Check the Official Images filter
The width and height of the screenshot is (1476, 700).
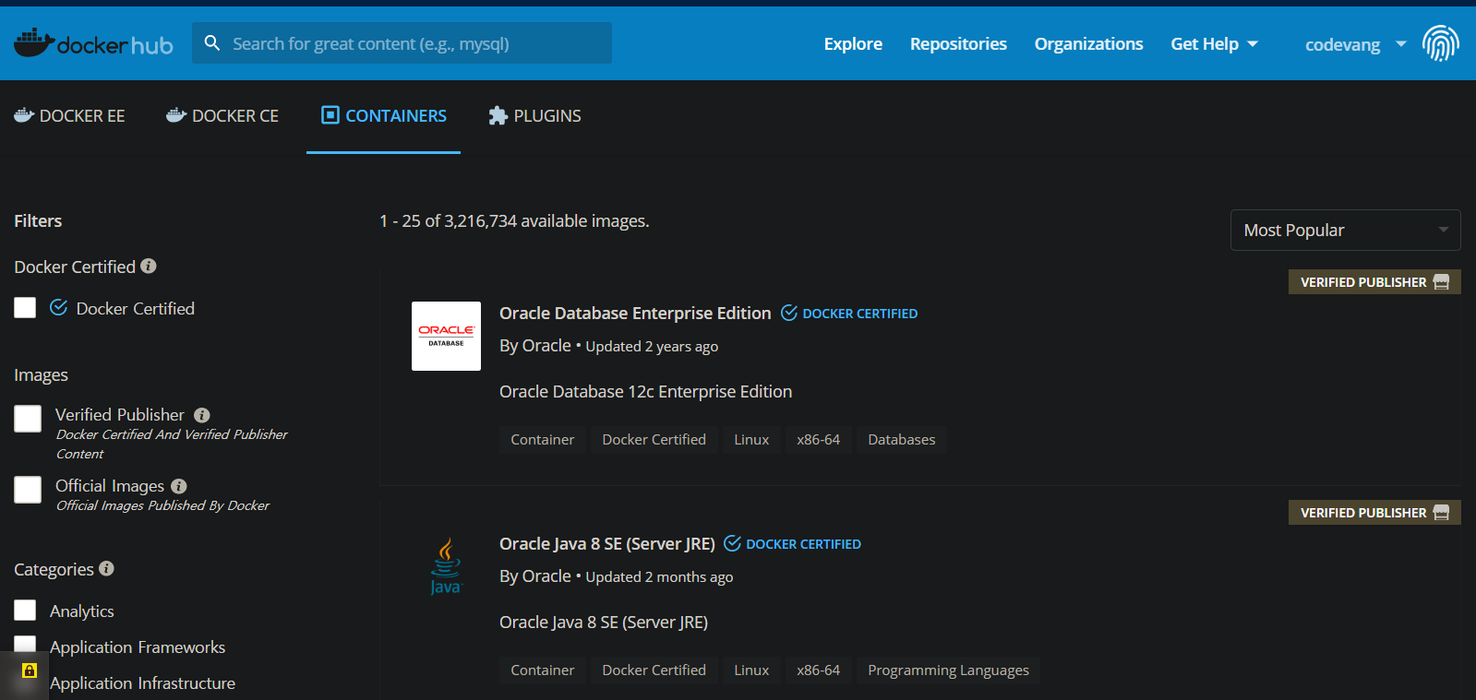click(28, 490)
